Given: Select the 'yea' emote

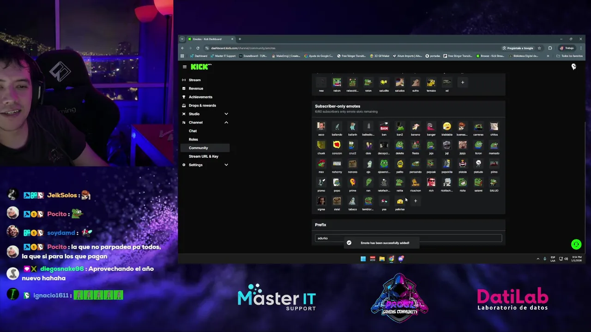Looking at the screenshot, I should (x=384, y=201).
